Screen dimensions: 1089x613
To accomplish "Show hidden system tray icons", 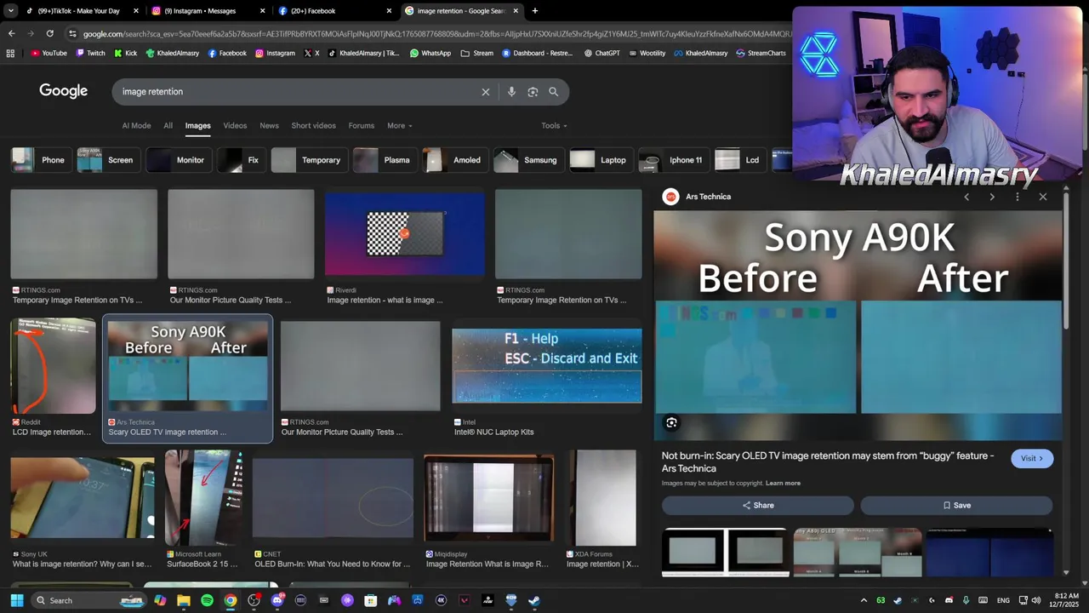I will pos(864,600).
